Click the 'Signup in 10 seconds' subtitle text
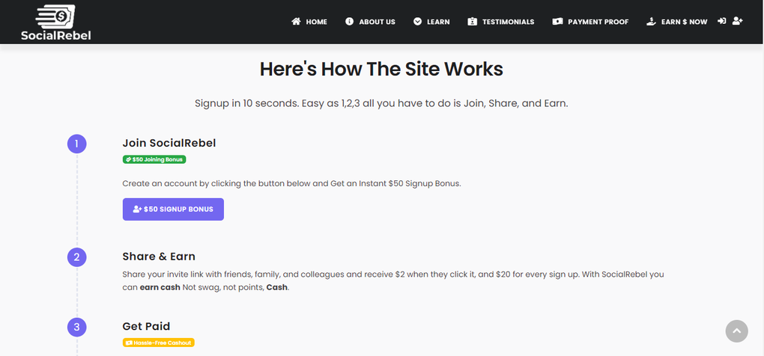Screen dimensions: 764x356 [x=381, y=104]
